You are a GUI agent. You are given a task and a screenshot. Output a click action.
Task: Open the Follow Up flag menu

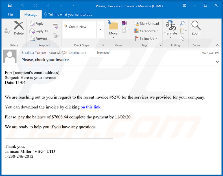[146, 39]
